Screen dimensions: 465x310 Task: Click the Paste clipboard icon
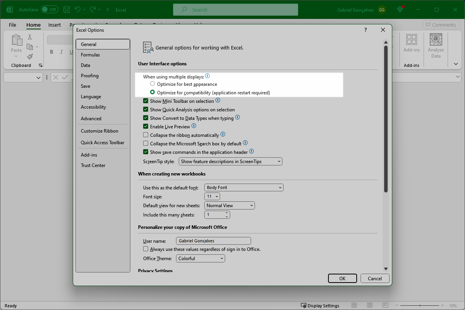tap(16, 40)
